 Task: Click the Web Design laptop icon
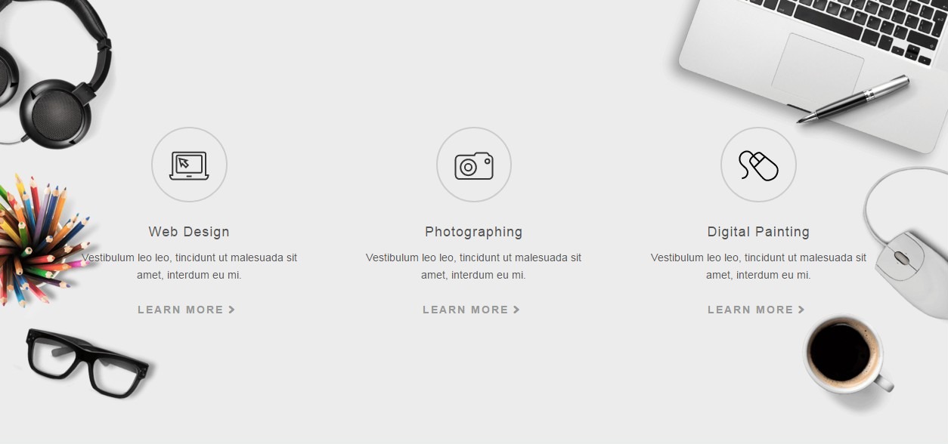pyautogui.click(x=189, y=165)
